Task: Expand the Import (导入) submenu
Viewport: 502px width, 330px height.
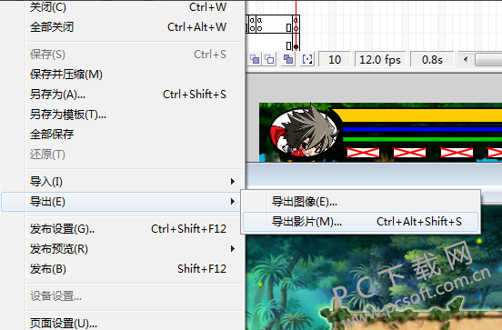Action: point(124,182)
